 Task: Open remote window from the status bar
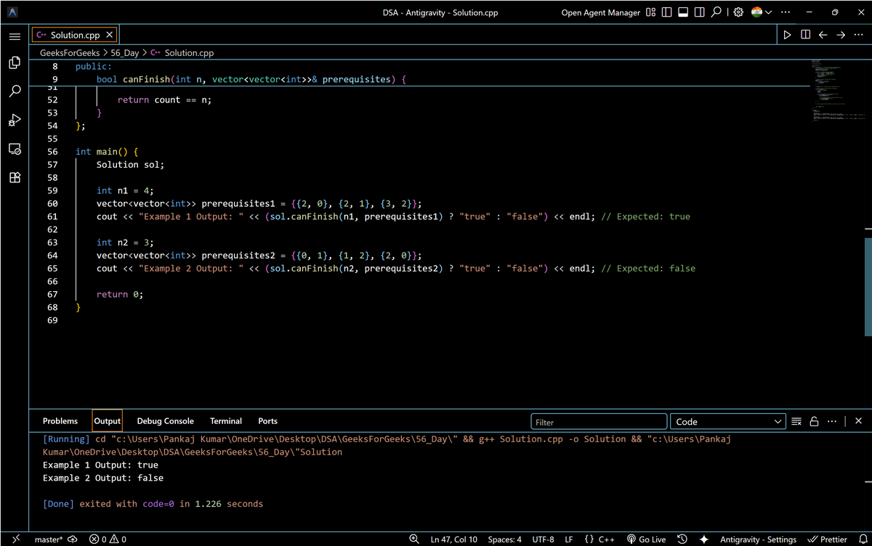click(x=15, y=539)
